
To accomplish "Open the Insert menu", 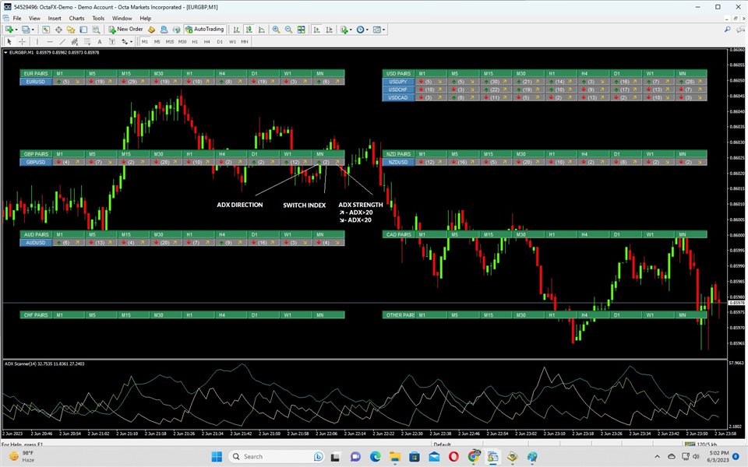I will pyautogui.click(x=55, y=18).
